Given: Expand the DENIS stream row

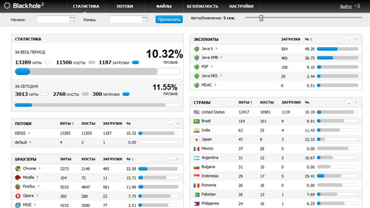Looking at the screenshot, I should [29, 133].
